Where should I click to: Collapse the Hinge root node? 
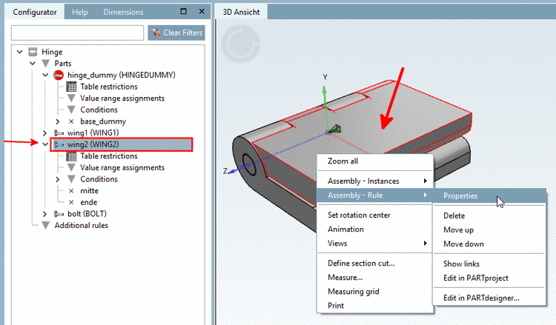coord(20,52)
